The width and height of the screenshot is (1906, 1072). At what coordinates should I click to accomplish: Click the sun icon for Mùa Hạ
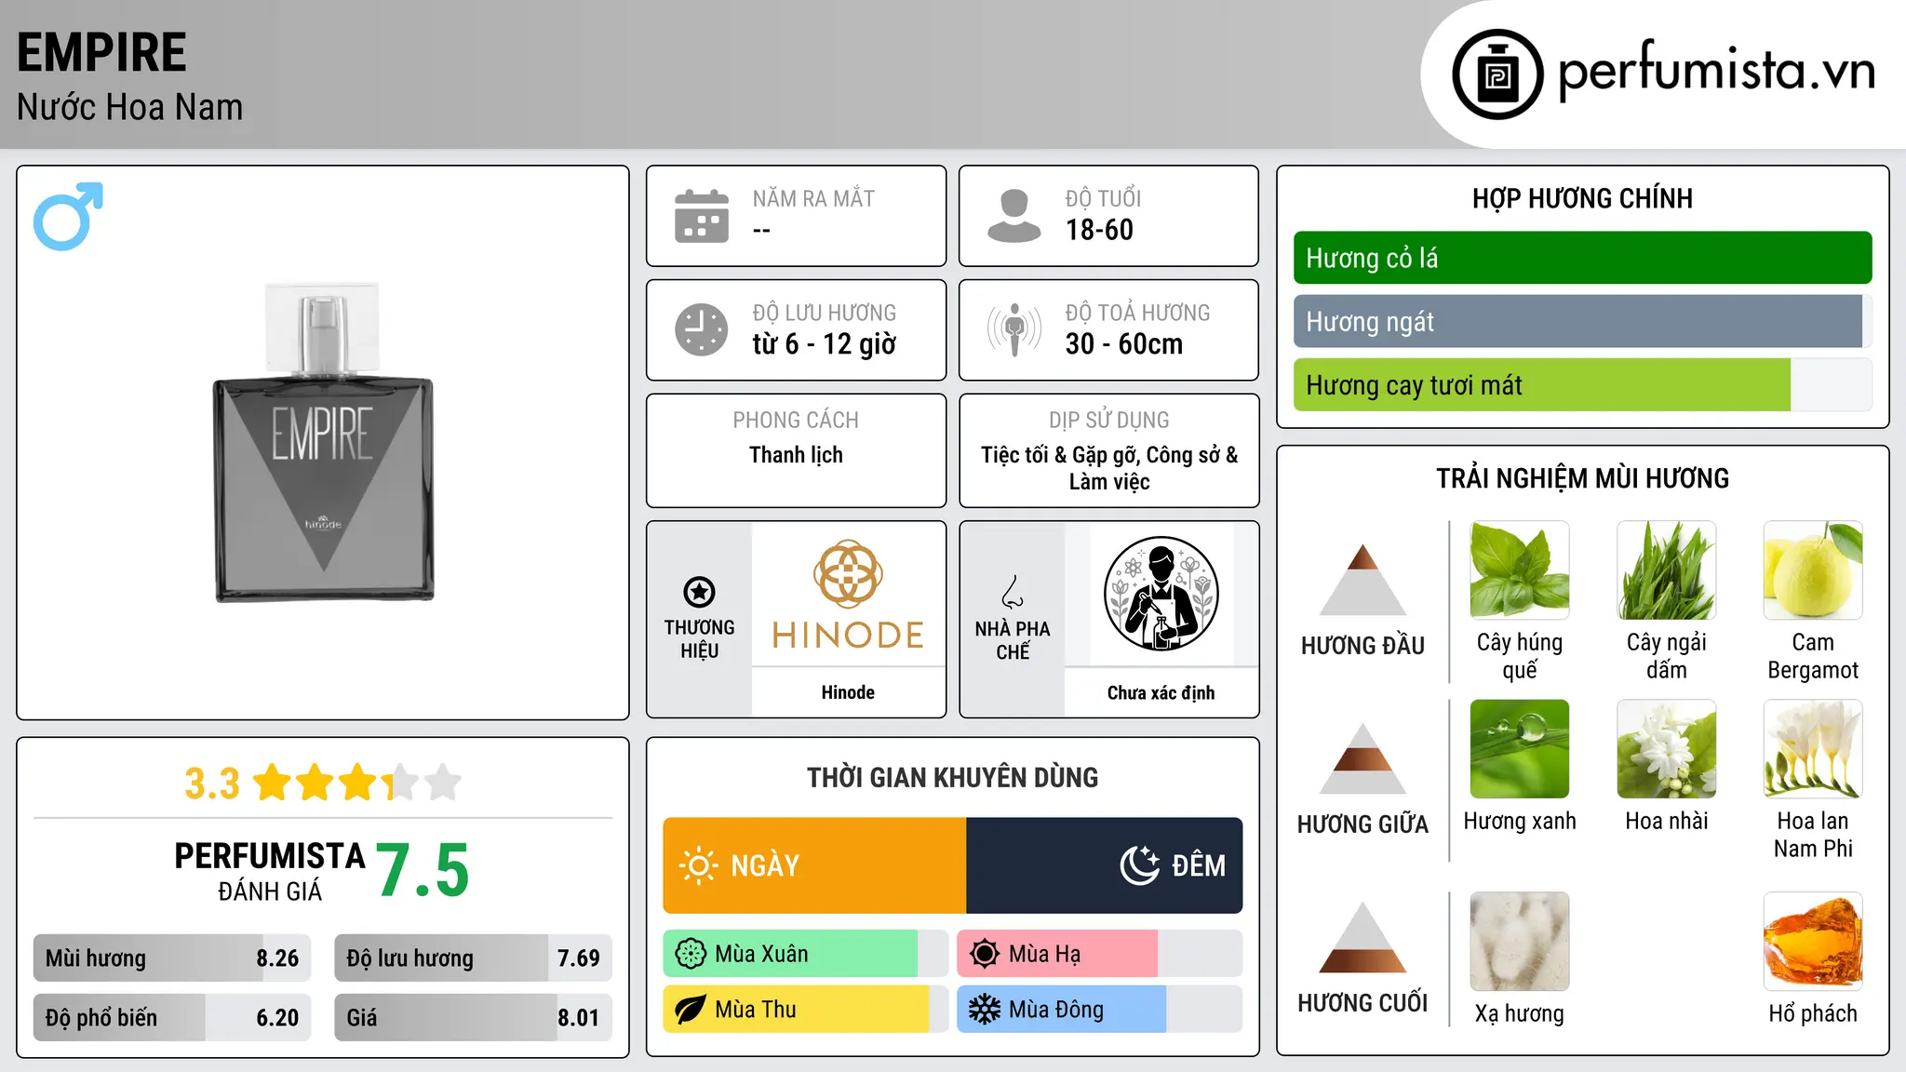pos(985,954)
